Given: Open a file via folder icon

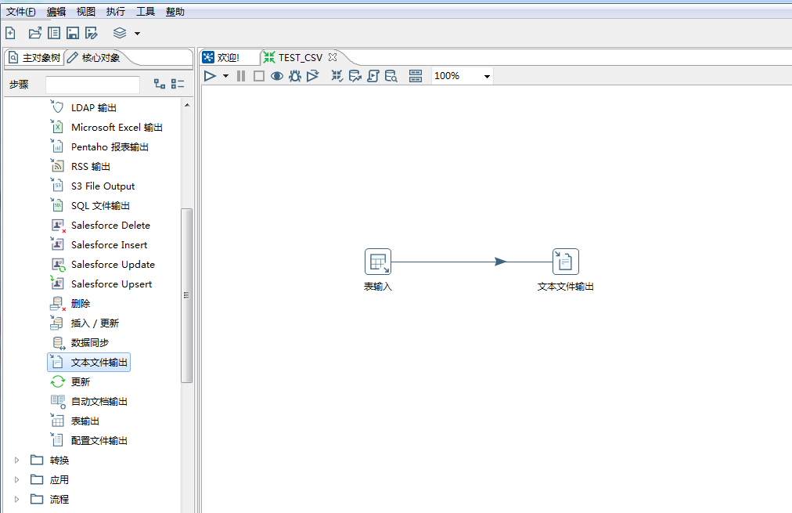Looking at the screenshot, I should point(35,34).
